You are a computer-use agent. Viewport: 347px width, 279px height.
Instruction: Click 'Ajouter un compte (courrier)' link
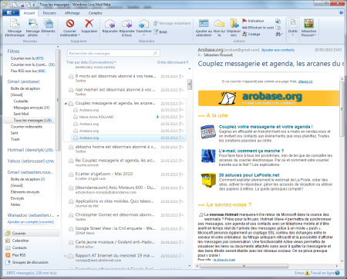tap(31, 222)
